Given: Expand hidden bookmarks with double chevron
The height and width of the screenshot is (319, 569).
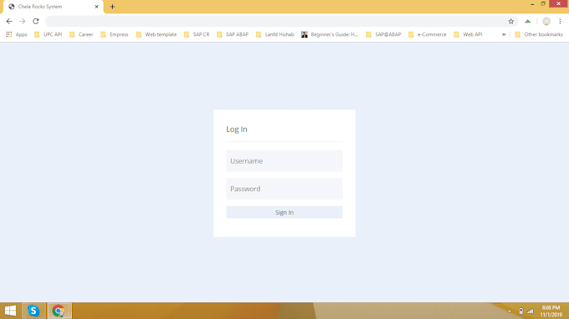Looking at the screenshot, I should [504, 34].
